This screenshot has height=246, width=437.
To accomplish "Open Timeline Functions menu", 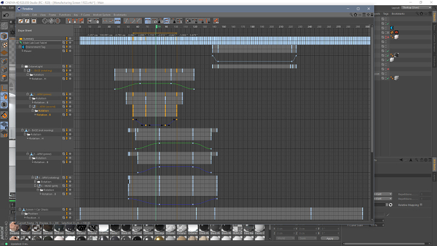I will click(65, 15).
